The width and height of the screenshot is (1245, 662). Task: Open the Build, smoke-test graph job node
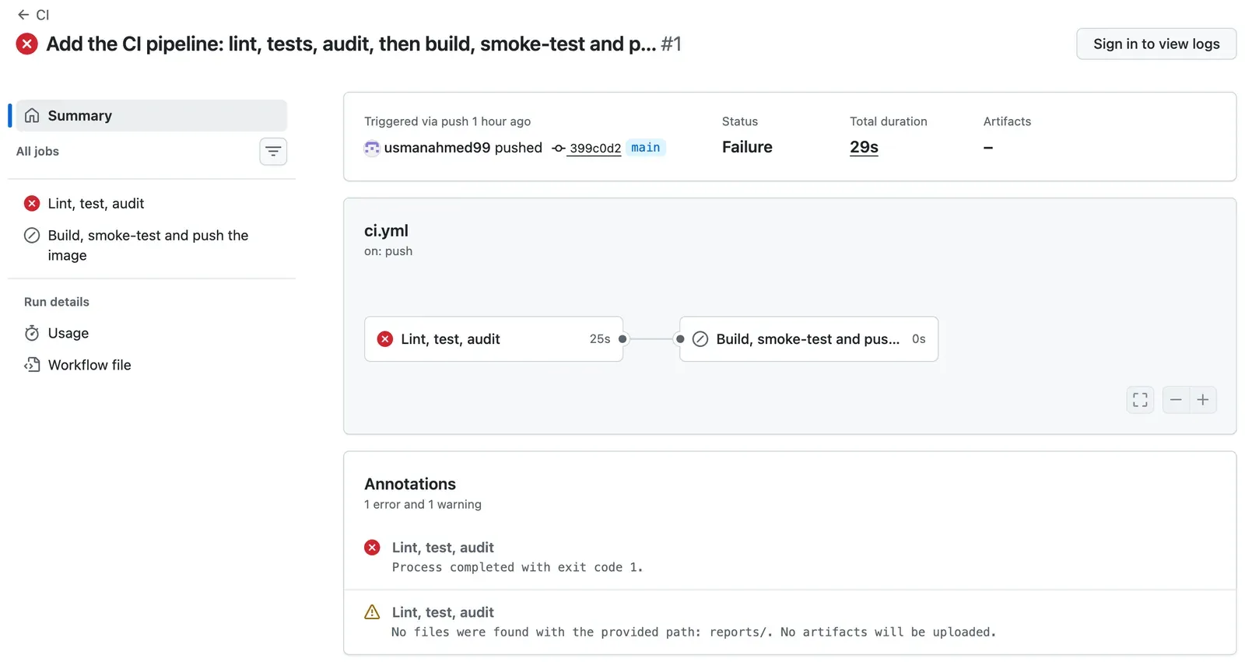click(x=808, y=339)
